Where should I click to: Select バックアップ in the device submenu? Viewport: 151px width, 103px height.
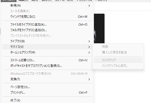(x=118, y=60)
